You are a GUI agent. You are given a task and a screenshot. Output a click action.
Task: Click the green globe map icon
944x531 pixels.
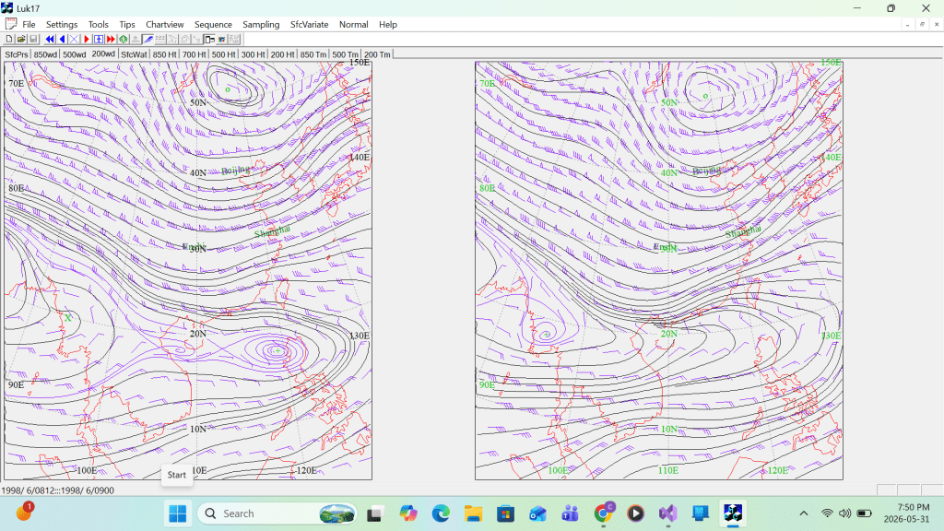click(x=124, y=39)
